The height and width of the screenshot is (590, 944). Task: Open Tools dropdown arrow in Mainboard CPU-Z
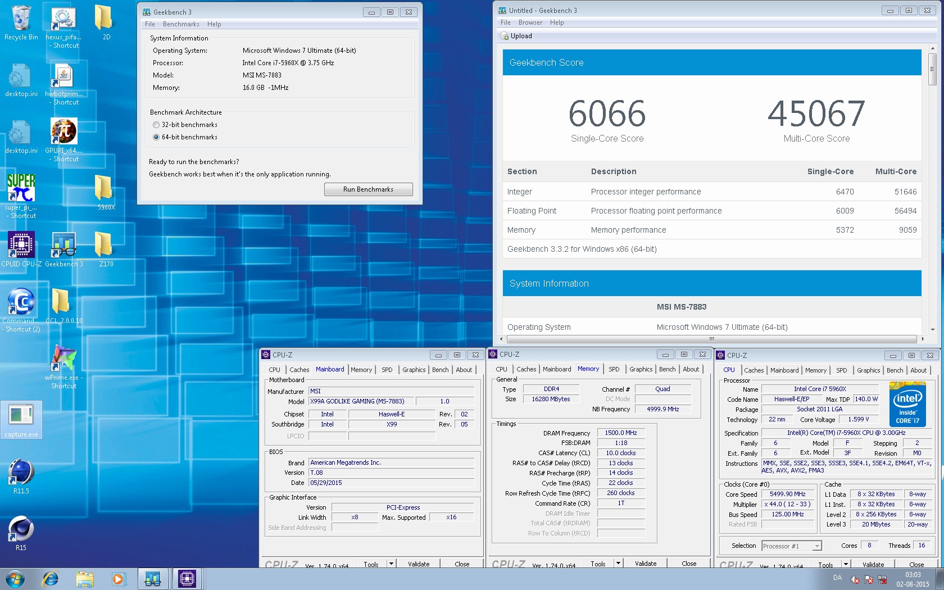(391, 563)
